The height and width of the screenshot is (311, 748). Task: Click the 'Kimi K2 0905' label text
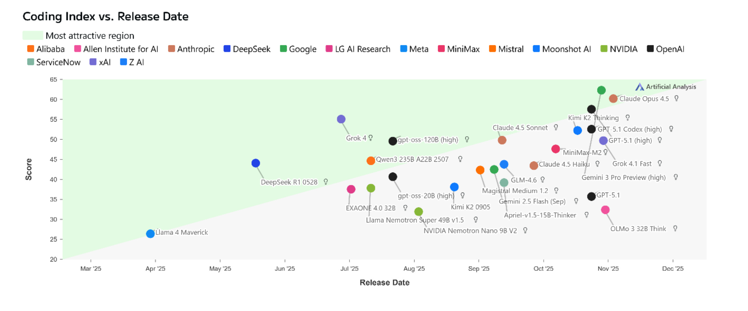471,207
